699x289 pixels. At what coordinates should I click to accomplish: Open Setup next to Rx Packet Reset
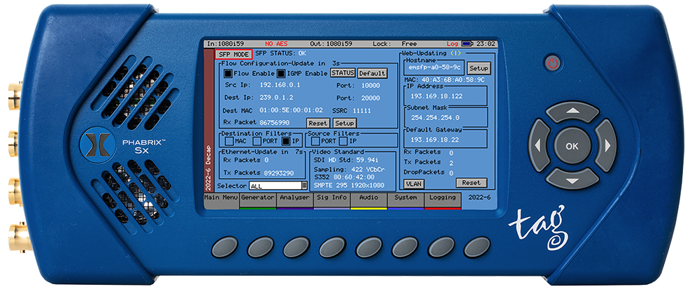pyautogui.click(x=345, y=124)
